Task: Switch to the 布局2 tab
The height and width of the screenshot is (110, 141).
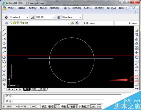Action: 43,89
